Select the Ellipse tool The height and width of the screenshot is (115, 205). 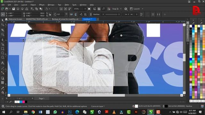[3, 53]
